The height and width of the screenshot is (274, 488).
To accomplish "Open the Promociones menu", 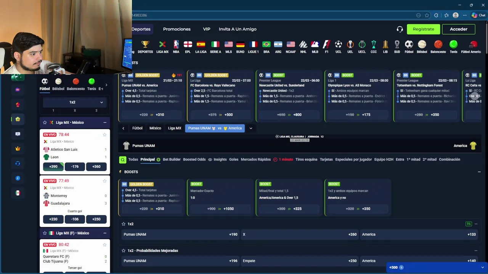I will 177,29.
